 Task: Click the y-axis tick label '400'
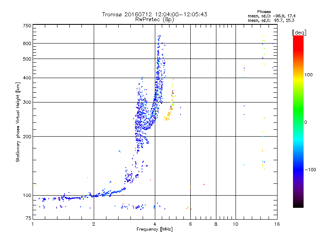click(x=27, y=78)
